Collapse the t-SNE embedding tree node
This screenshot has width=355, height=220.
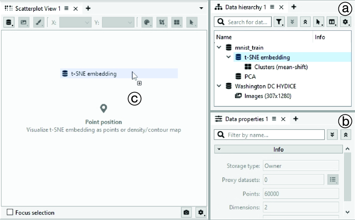[x=228, y=57]
